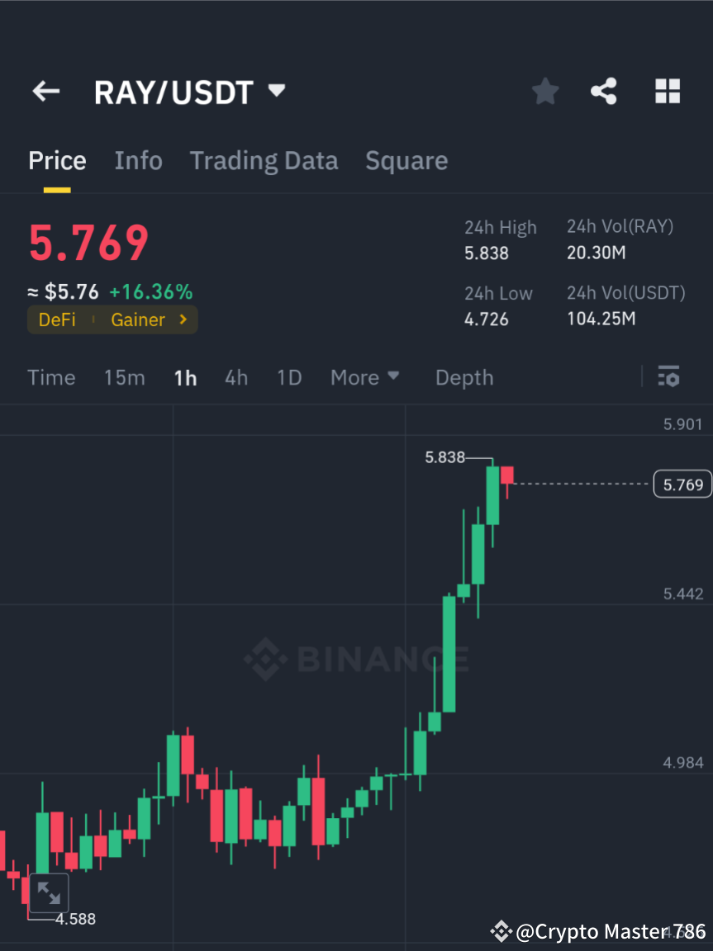Expand the chart to fullscreen
Image resolution: width=713 pixels, height=951 pixels.
[50, 892]
